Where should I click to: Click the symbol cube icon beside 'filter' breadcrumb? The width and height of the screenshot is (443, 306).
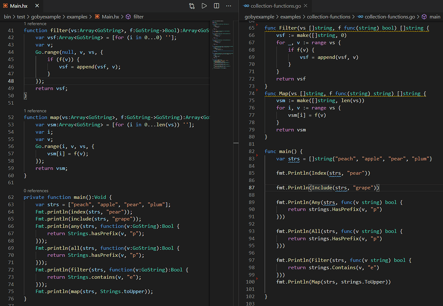(128, 17)
